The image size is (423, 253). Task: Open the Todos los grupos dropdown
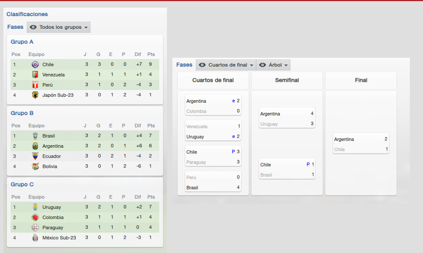pyautogui.click(x=59, y=27)
